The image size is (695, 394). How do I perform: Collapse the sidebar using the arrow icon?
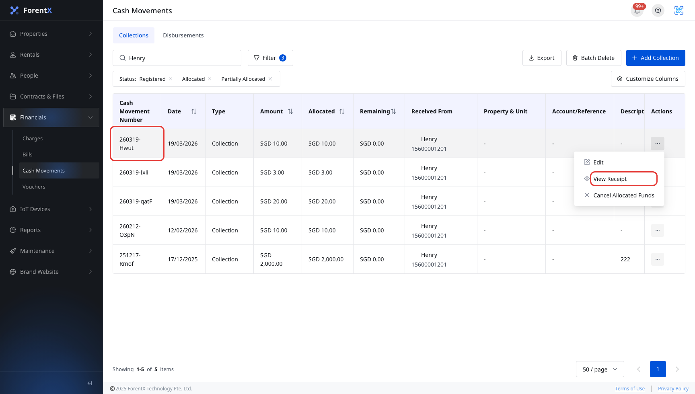pos(90,383)
